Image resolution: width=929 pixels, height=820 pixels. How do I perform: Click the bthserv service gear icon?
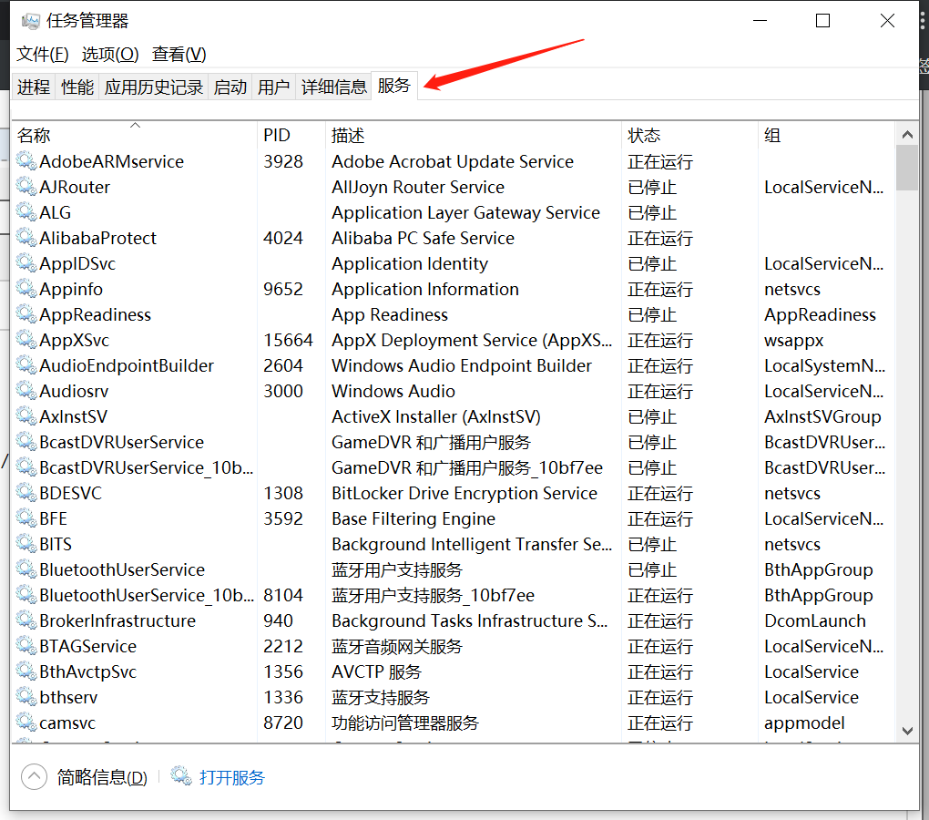tap(26, 697)
